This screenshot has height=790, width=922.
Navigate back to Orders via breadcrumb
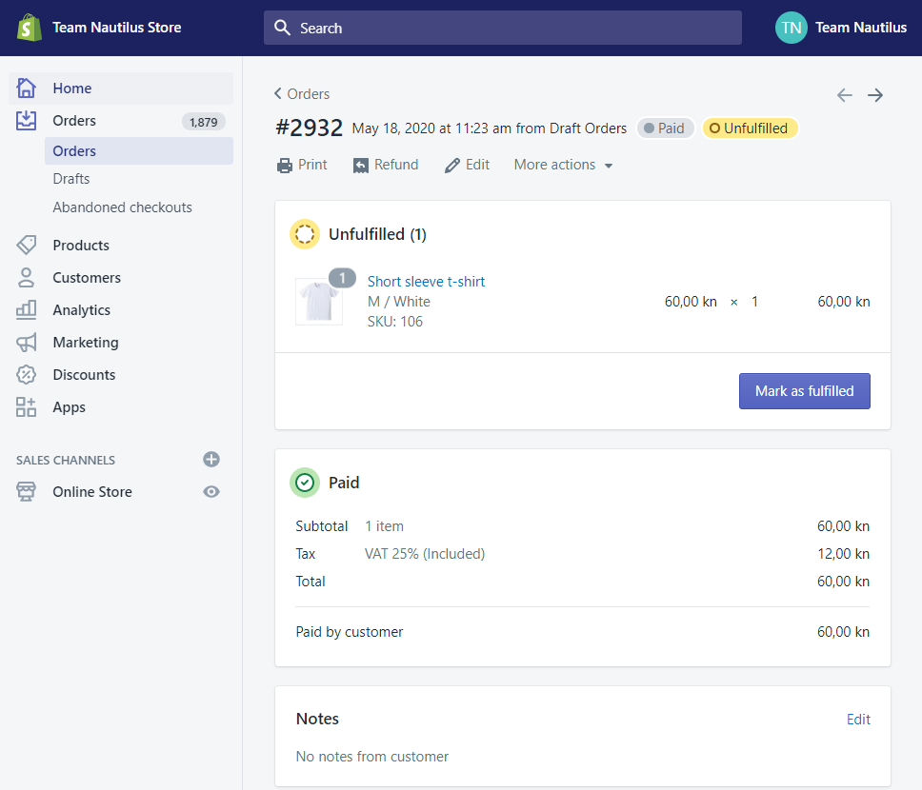point(302,94)
